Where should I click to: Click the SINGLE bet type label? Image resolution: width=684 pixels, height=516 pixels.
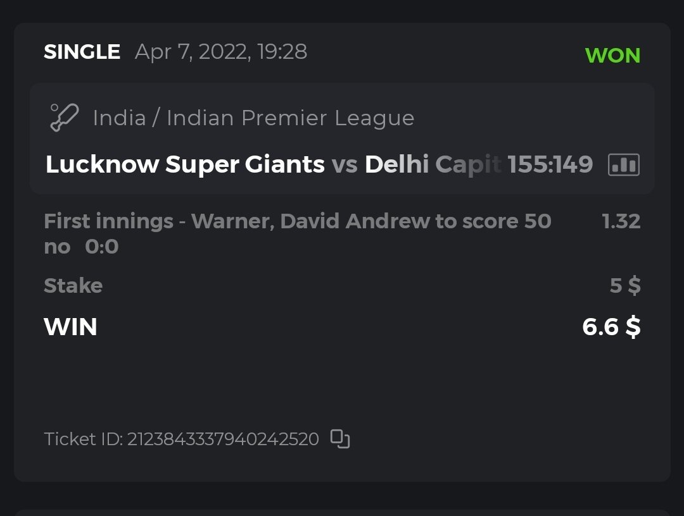pyautogui.click(x=82, y=52)
